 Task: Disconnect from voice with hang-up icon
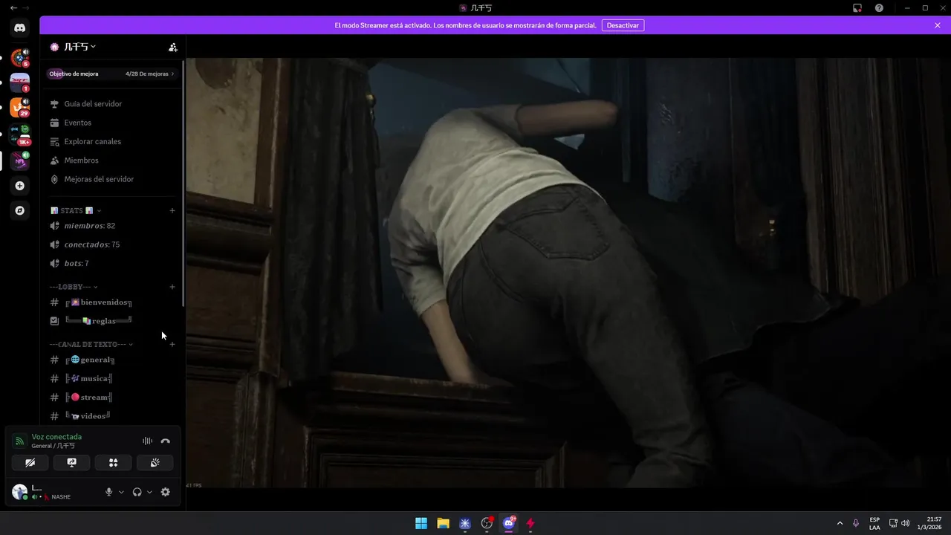166,441
